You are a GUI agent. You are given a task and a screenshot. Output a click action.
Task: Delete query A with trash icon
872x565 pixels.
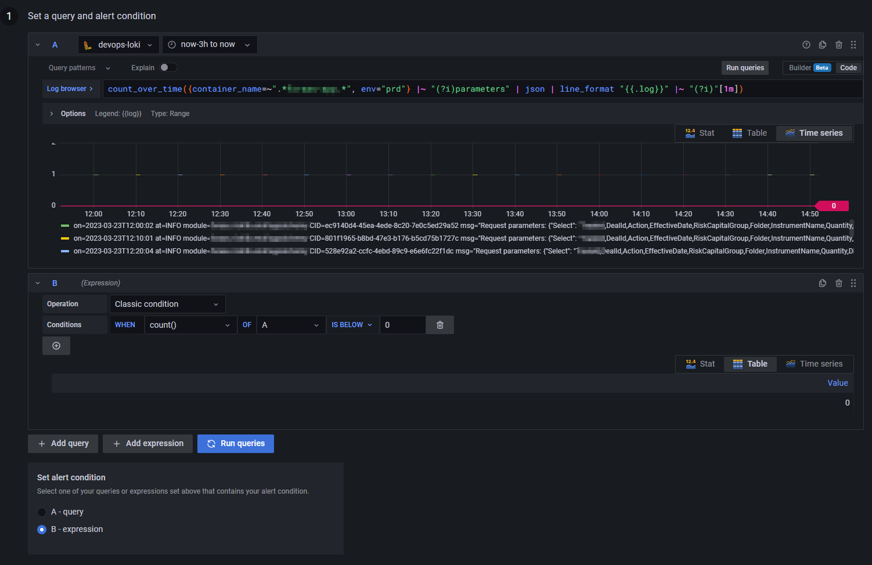pos(839,45)
